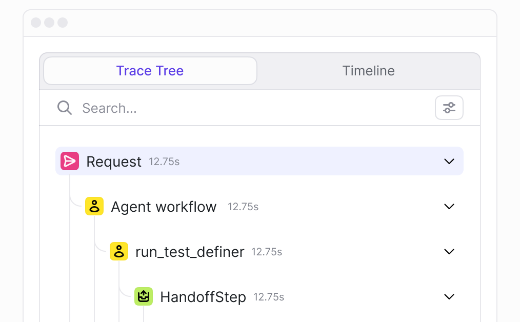Select the Trace Tree tab
Image resolution: width=520 pixels, height=322 pixels.
150,71
